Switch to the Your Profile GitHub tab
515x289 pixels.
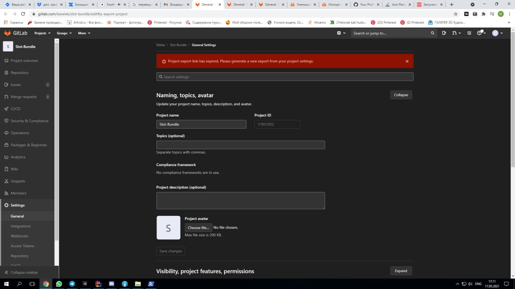coord(367,4)
